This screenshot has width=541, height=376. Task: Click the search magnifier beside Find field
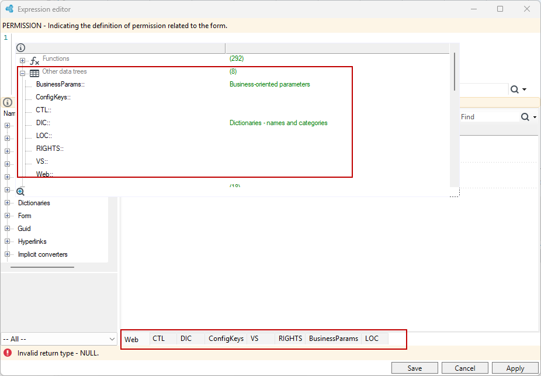tap(525, 117)
